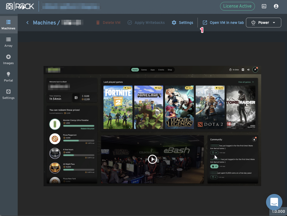This screenshot has width=287, height=216.
Task: Open the statistics chart icon in header
Action: point(264,7)
